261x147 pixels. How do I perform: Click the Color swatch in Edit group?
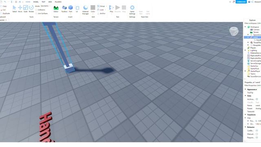point(93,7)
